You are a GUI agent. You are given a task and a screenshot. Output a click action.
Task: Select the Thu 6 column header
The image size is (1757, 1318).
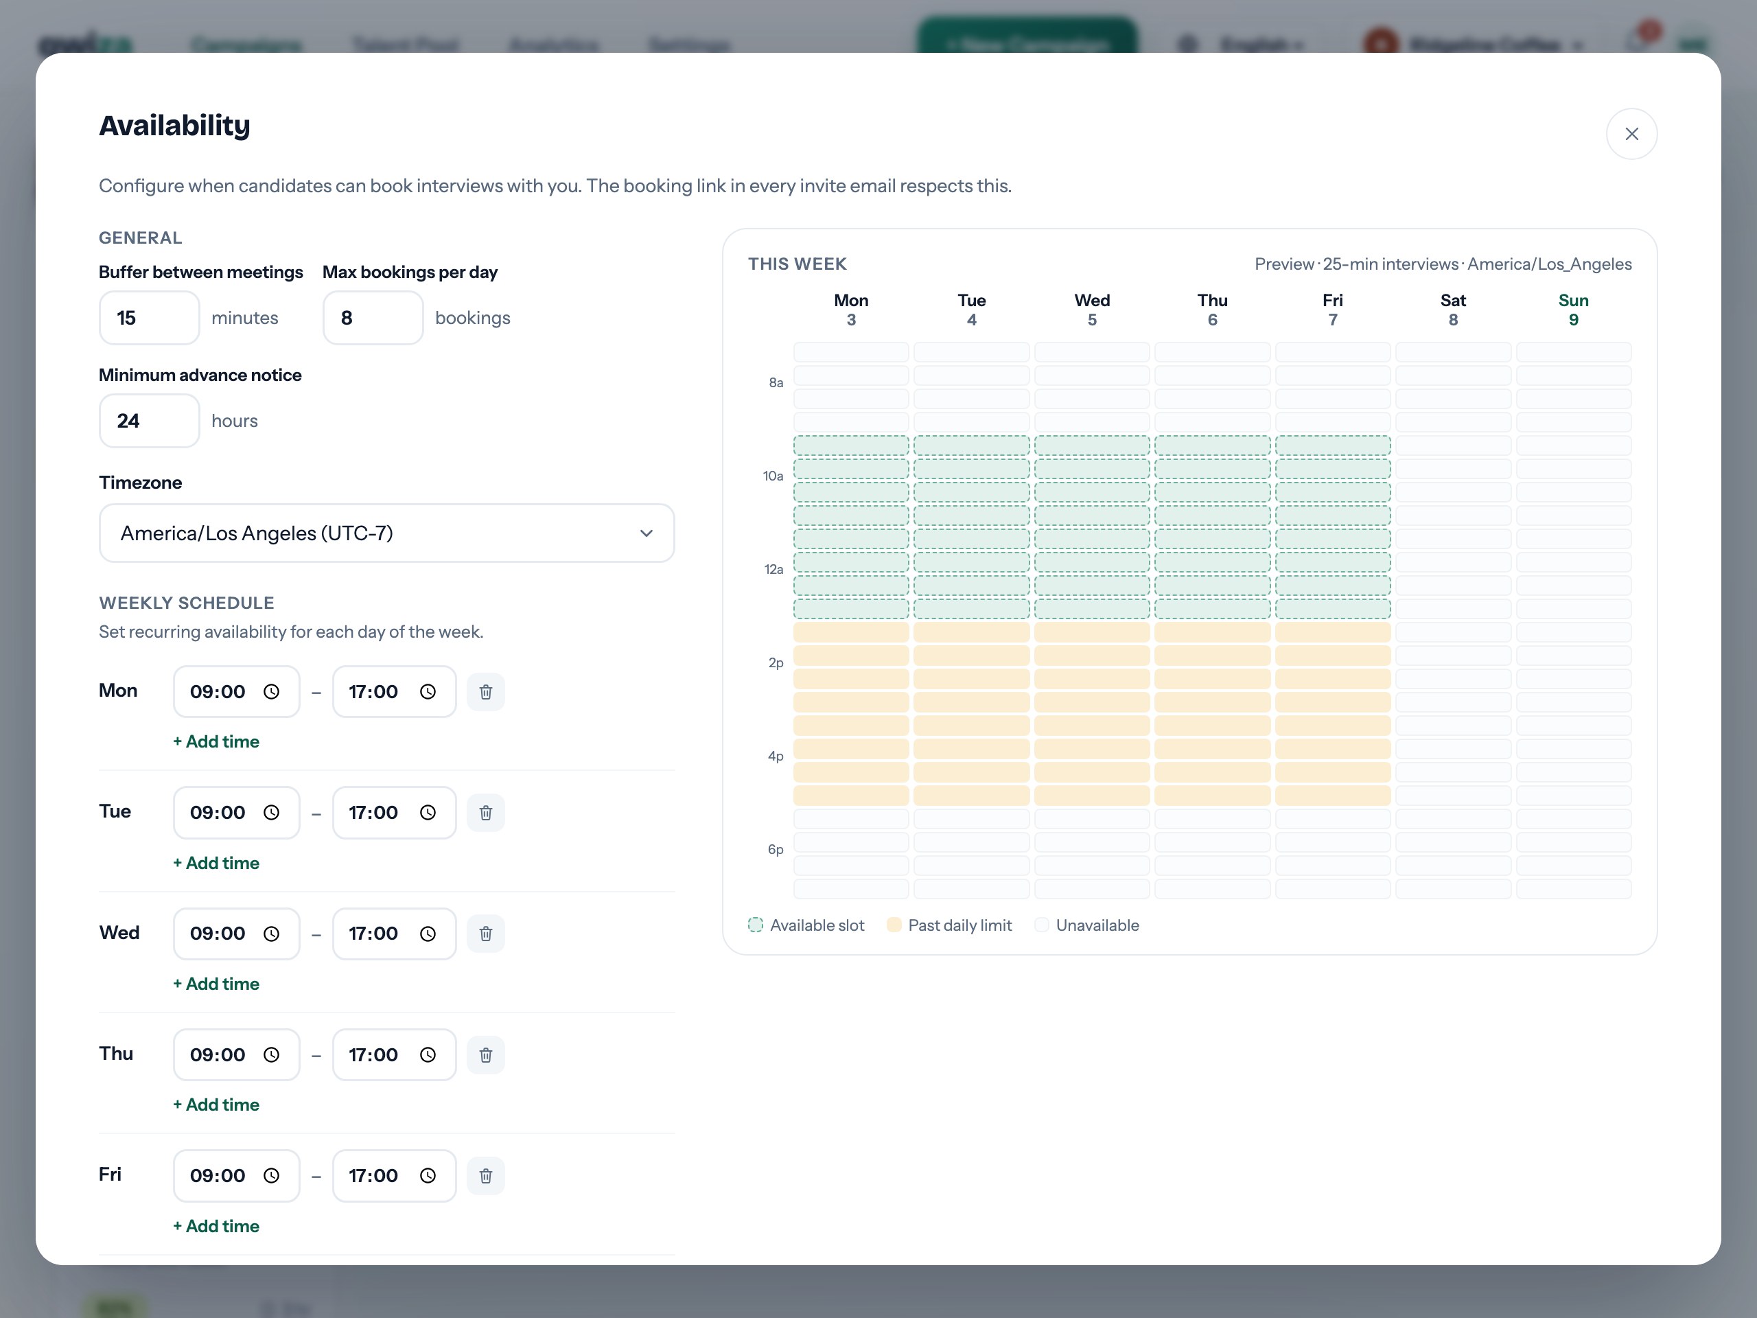tap(1212, 310)
